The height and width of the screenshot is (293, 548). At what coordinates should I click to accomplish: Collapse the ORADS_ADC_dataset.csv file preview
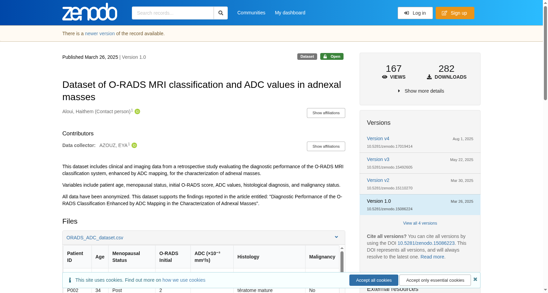coord(336,237)
